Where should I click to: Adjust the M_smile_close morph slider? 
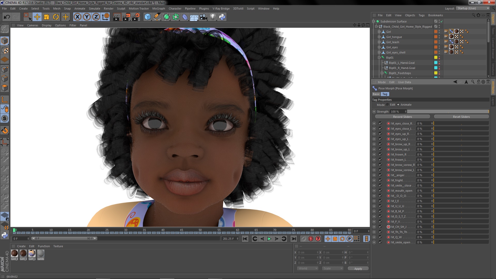(x=461, y=185)
